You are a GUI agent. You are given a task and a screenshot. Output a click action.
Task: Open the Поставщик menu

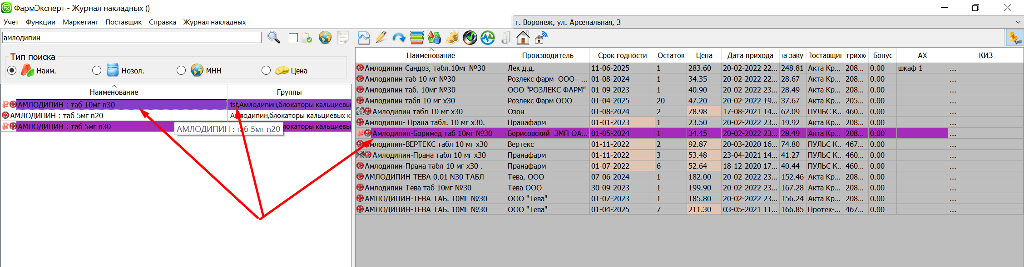pyautogui.click(x=123, y=22)
